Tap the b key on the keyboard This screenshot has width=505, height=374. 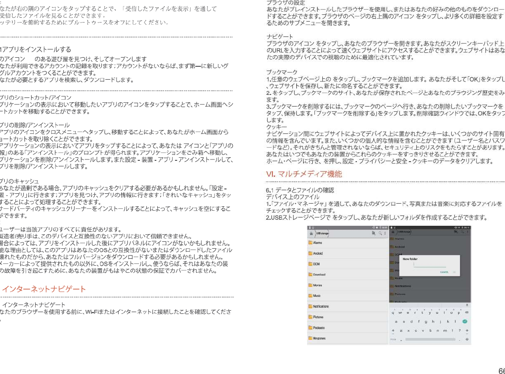[430, 331]
